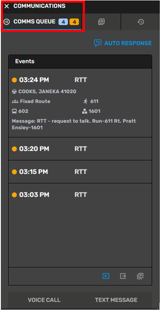162x311 pixels.
Task: Open the history clock icon tab
Action: pyautogui.click(x=140, y=22)
